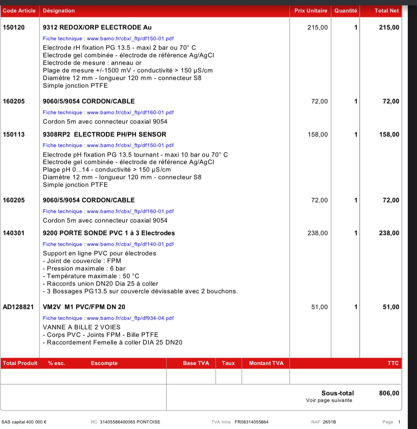
Task: Click unit price 51,00
Action: 320,307
